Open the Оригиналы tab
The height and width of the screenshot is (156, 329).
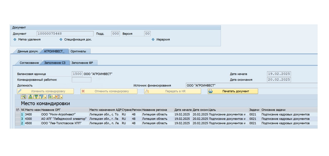(x=78, y=51)
